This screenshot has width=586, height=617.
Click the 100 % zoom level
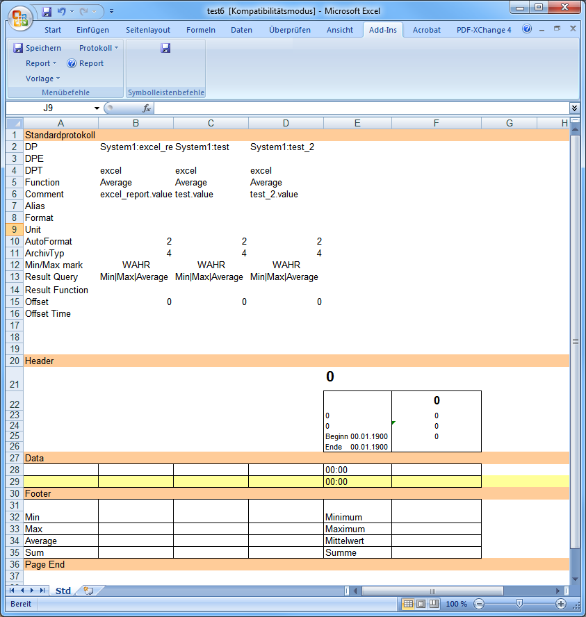click(456, 604)
